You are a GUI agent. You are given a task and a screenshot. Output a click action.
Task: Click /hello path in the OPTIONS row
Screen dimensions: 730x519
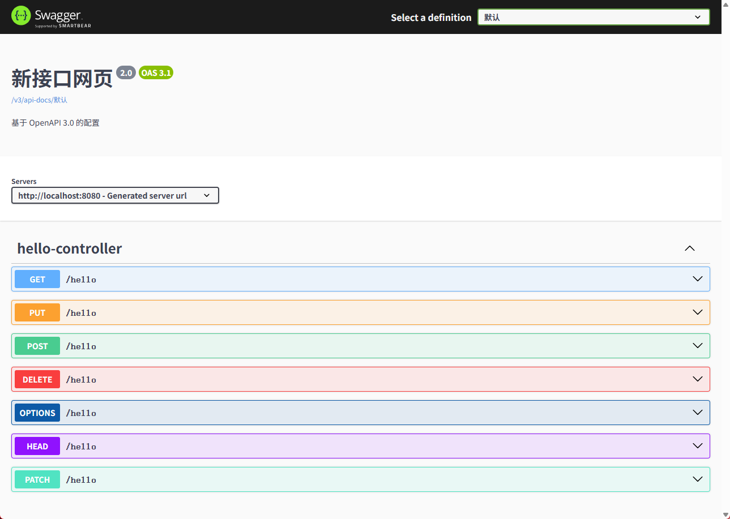81,413
